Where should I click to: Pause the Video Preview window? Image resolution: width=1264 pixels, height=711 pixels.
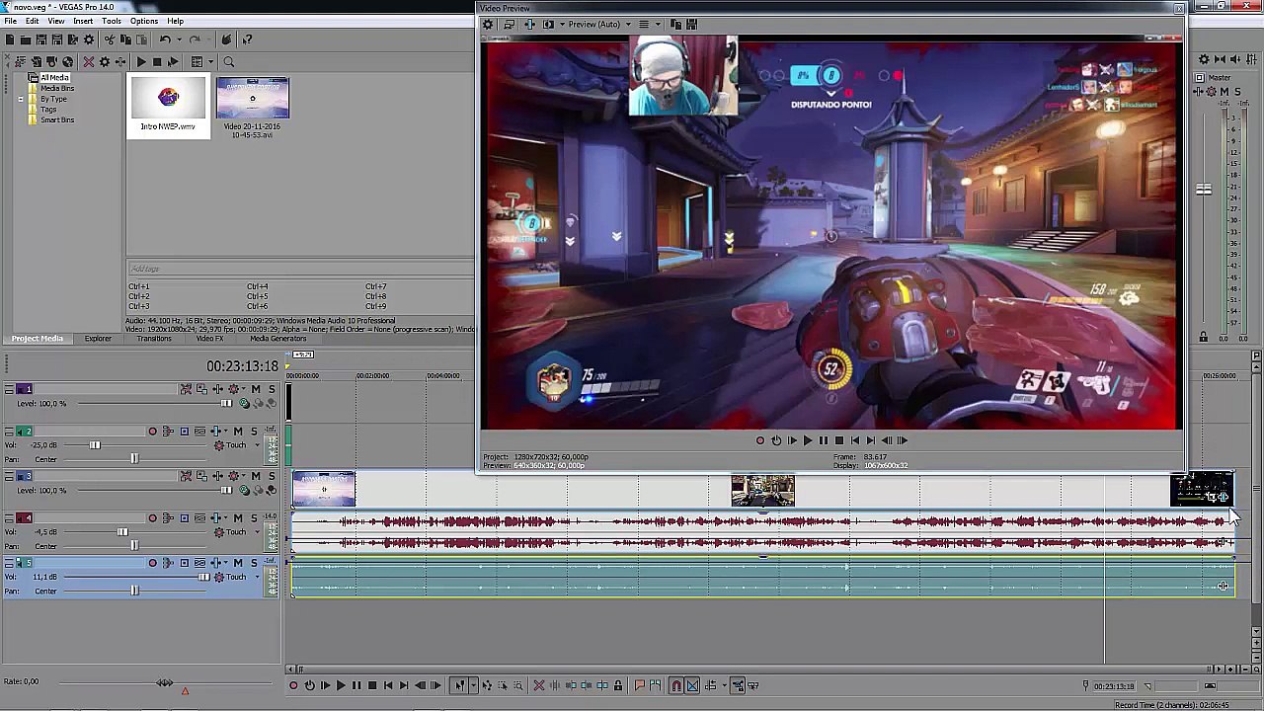[823, 440]
